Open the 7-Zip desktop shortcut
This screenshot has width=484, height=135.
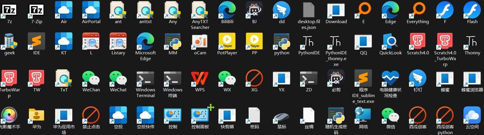tap(37, 10)
